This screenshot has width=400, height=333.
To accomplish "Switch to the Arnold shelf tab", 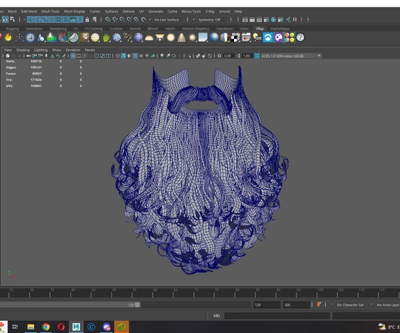I will click(x=135, y=29).
